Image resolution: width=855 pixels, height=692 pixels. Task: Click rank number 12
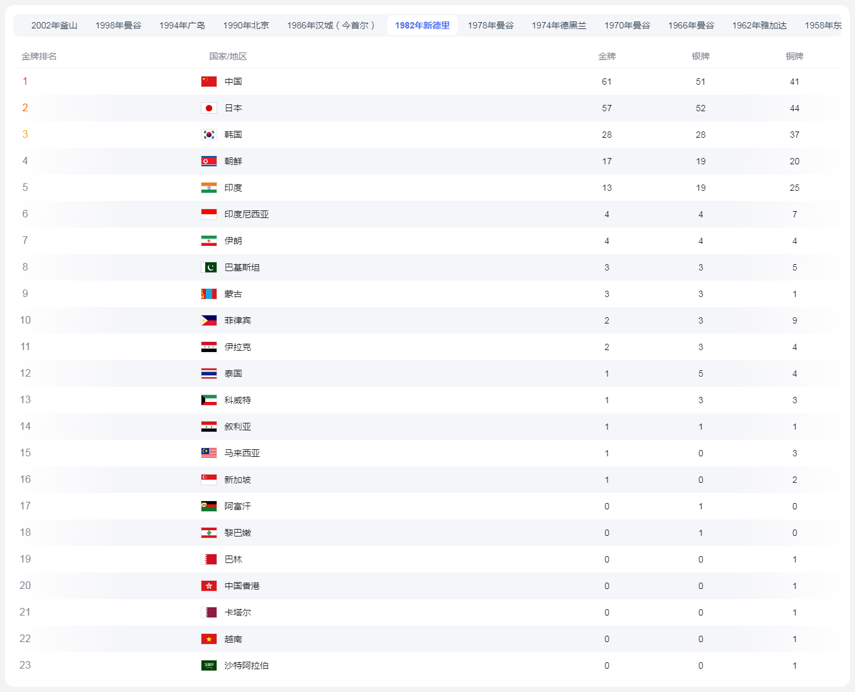25,373
